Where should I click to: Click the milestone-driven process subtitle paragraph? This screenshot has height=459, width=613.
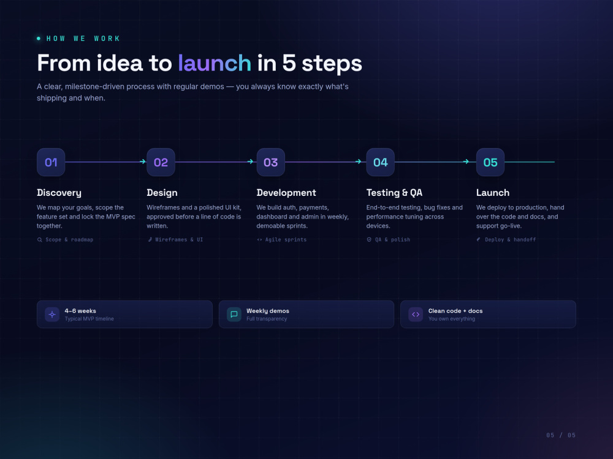(x=192, y=92)
